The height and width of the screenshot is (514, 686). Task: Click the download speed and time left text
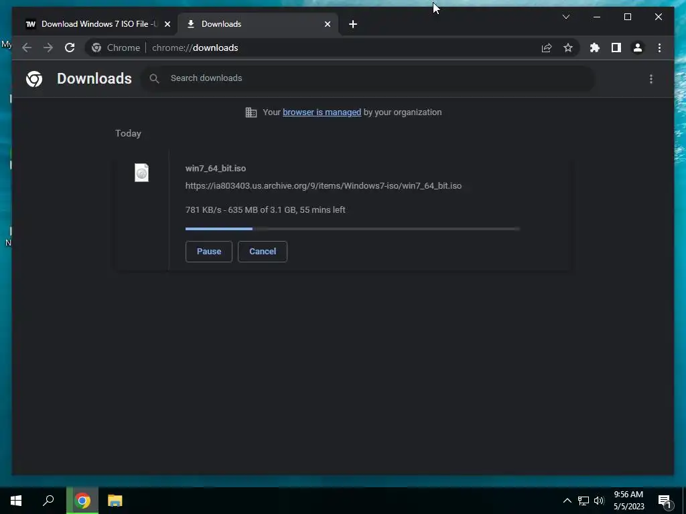coord(265,209)
